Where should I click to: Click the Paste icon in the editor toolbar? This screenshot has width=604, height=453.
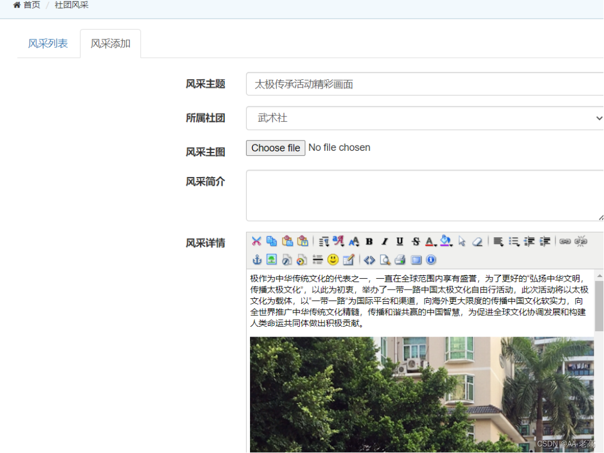(287, 242)
